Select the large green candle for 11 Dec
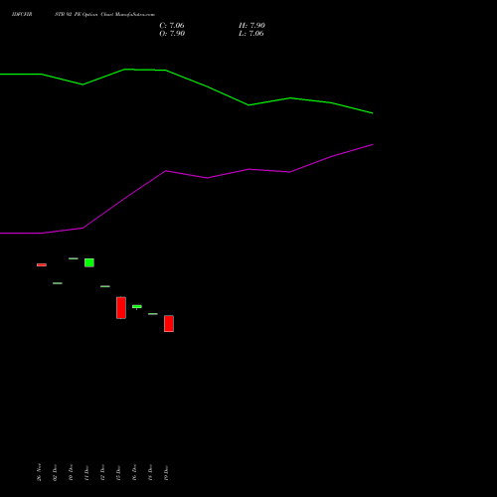The width and height of the screenshot is (497, 497). tap(89, 262)
